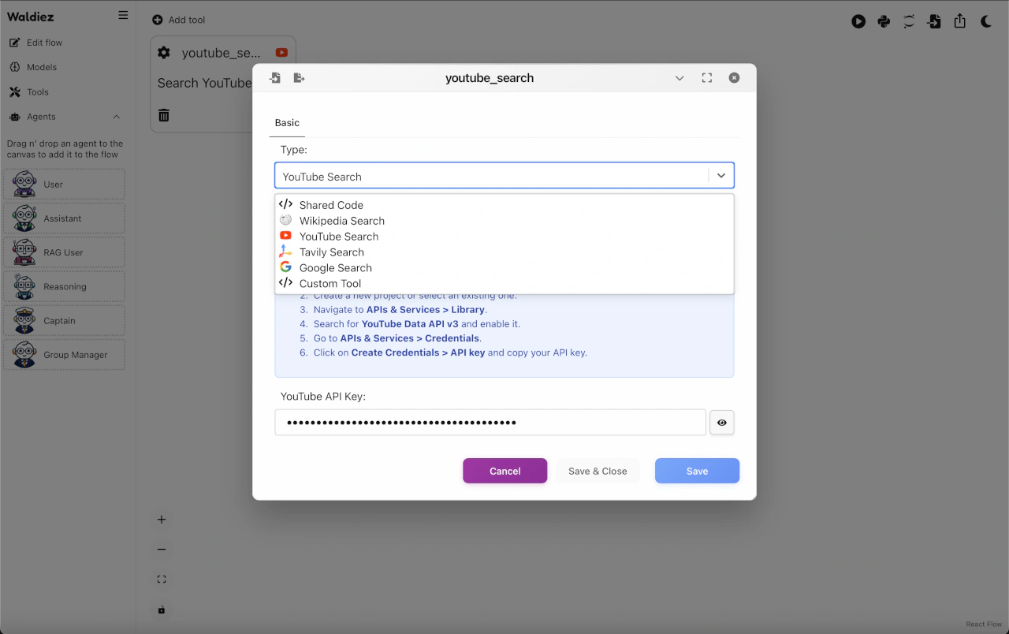This screenshot has height=634, width=1009.
Task: Switch to dark mode with moon icon
Action: coord(986,21)
